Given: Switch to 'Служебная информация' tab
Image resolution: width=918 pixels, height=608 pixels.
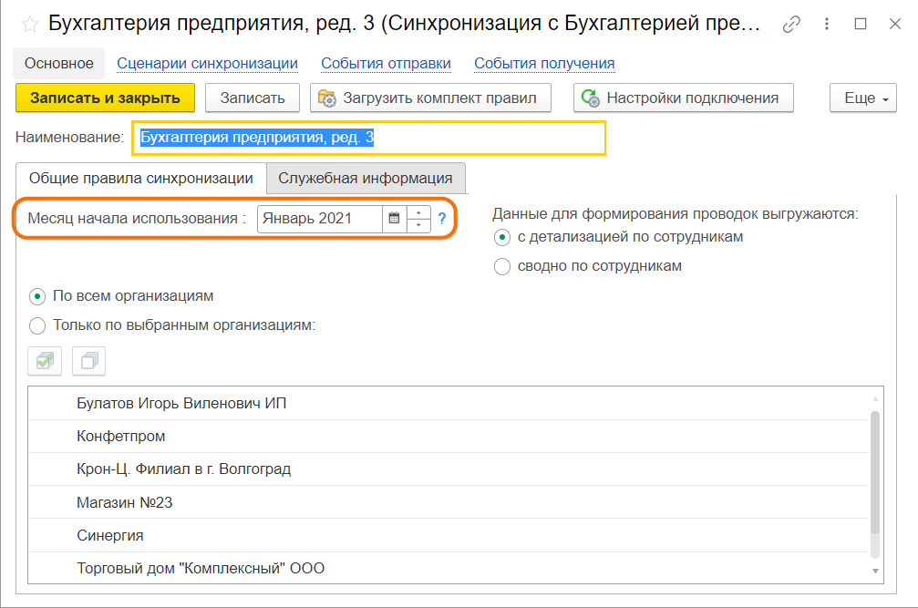Looking at the screenshot, I should [x=366, y=179].
